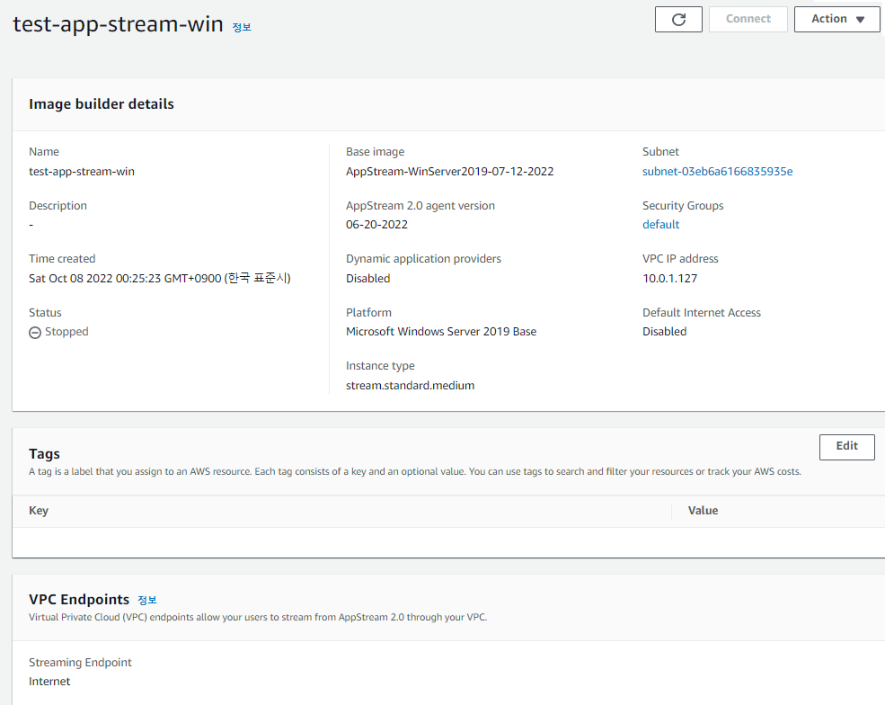Click the Image builder details heading
This screenshot has height=705, width=885.
coord(102,104)
